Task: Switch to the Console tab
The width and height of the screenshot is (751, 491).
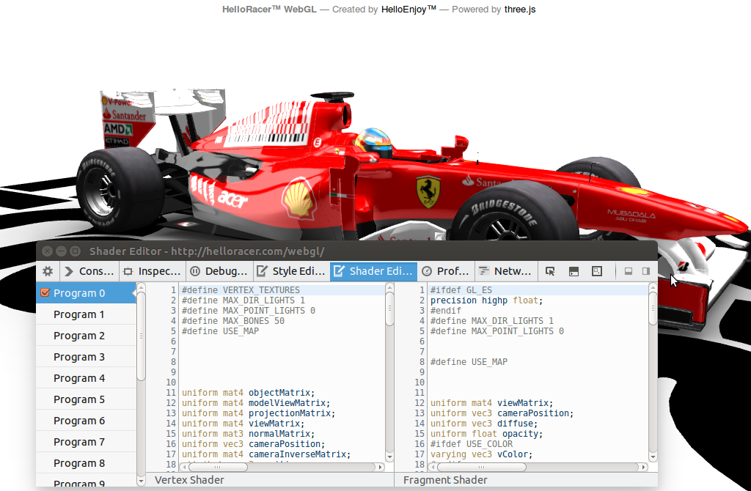Action: tap(89, 270)
